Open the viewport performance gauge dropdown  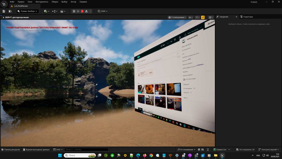[197, 18]
